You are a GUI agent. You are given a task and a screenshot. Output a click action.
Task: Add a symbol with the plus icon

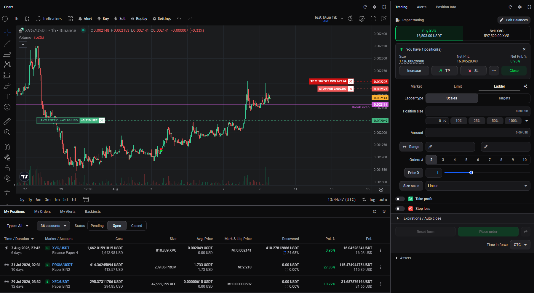(x=5, y=19)
